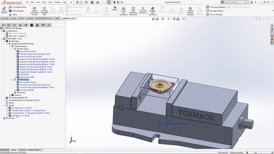274x154 pixels.
Task: Open the Window menu
Action: point(57,2)
